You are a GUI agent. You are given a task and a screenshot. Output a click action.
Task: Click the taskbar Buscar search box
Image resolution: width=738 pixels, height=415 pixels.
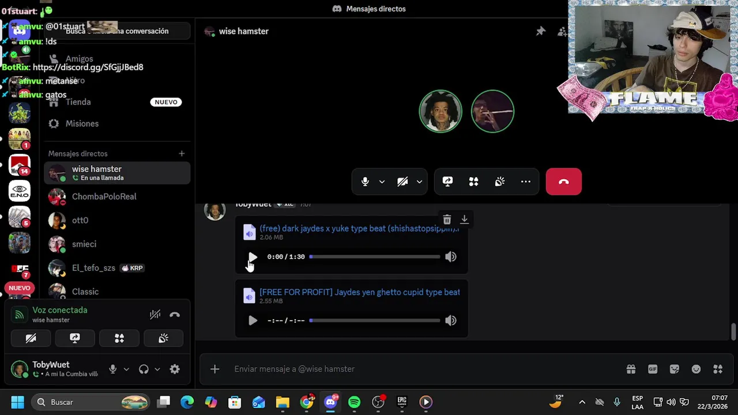pyautogui.click(x=91, y=402)
